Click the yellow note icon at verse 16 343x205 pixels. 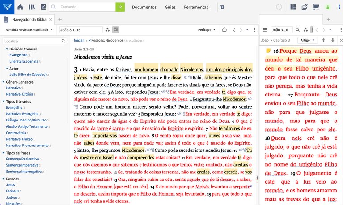pyautogui.click(x=268, y=51)
